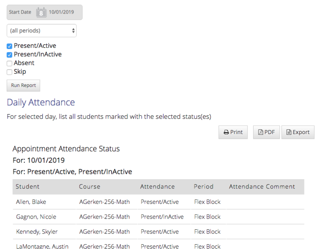The width and height of the screenshot is (320, 249).
Task: Click the Export button
Action: pyautogui.click(x=298, y=132)
